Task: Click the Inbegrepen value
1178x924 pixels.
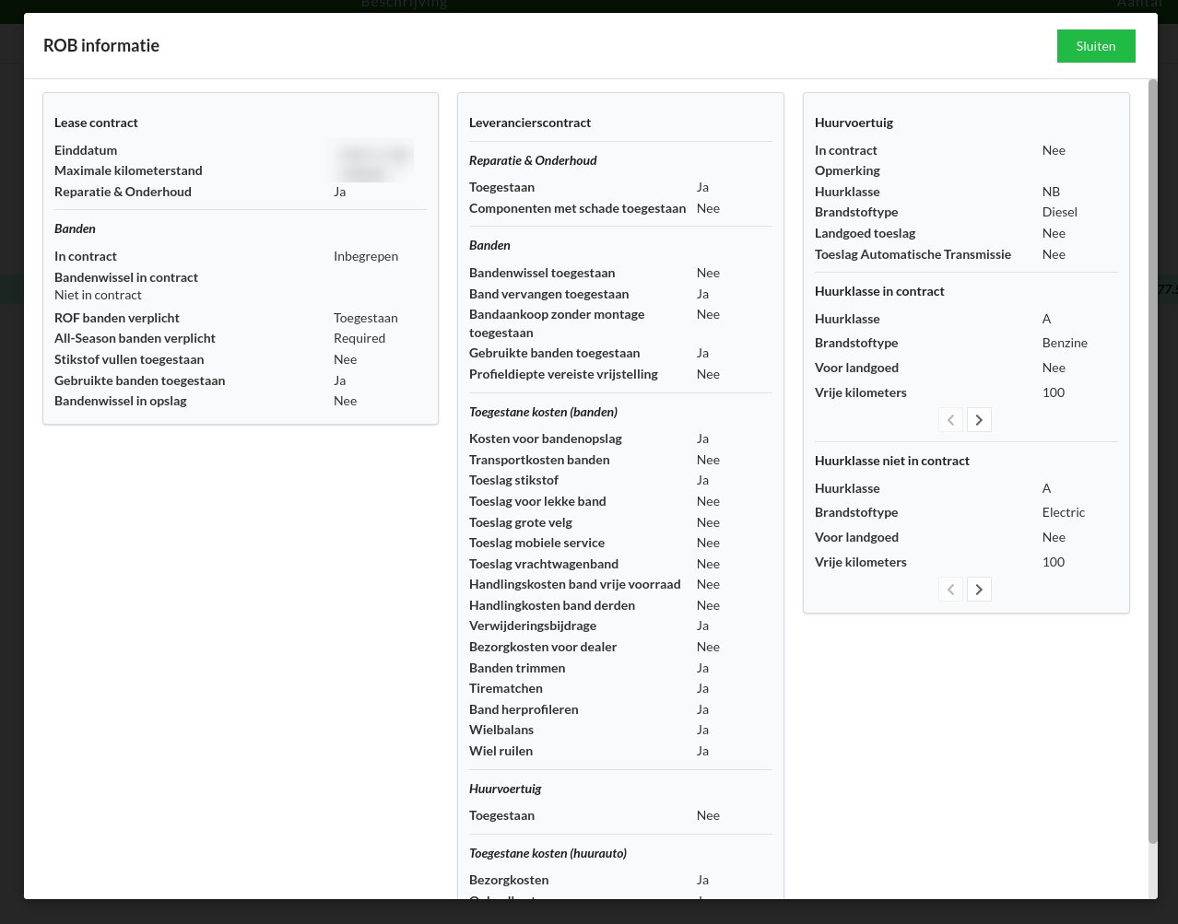Action: click(366, 256)
